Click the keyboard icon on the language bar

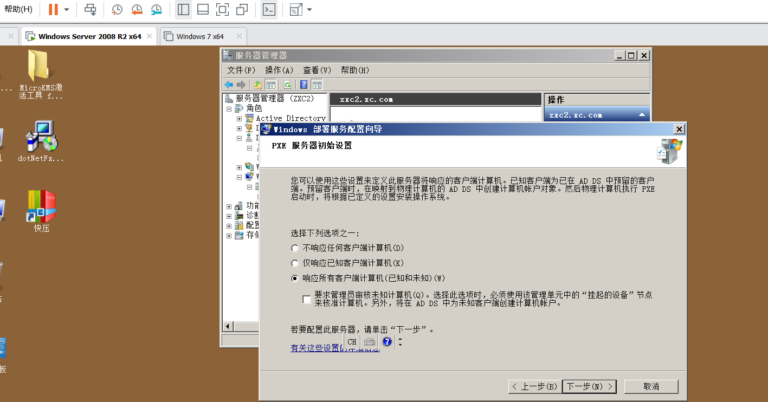(370, 342)
